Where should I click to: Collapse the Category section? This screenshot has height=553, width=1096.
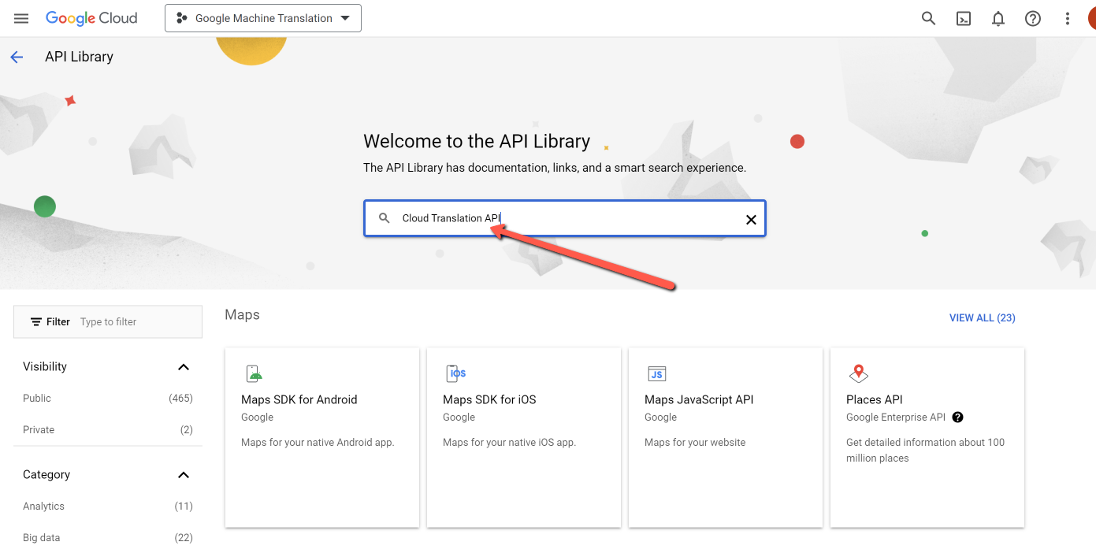[x=184, y=475]
